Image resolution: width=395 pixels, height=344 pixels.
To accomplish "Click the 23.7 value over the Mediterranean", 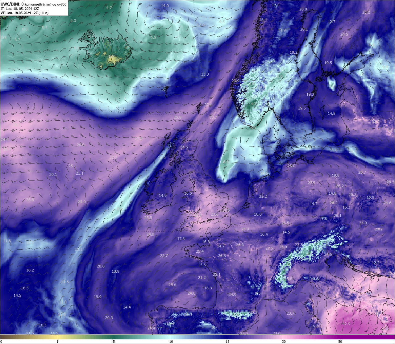I will click(x=290, y=313).
